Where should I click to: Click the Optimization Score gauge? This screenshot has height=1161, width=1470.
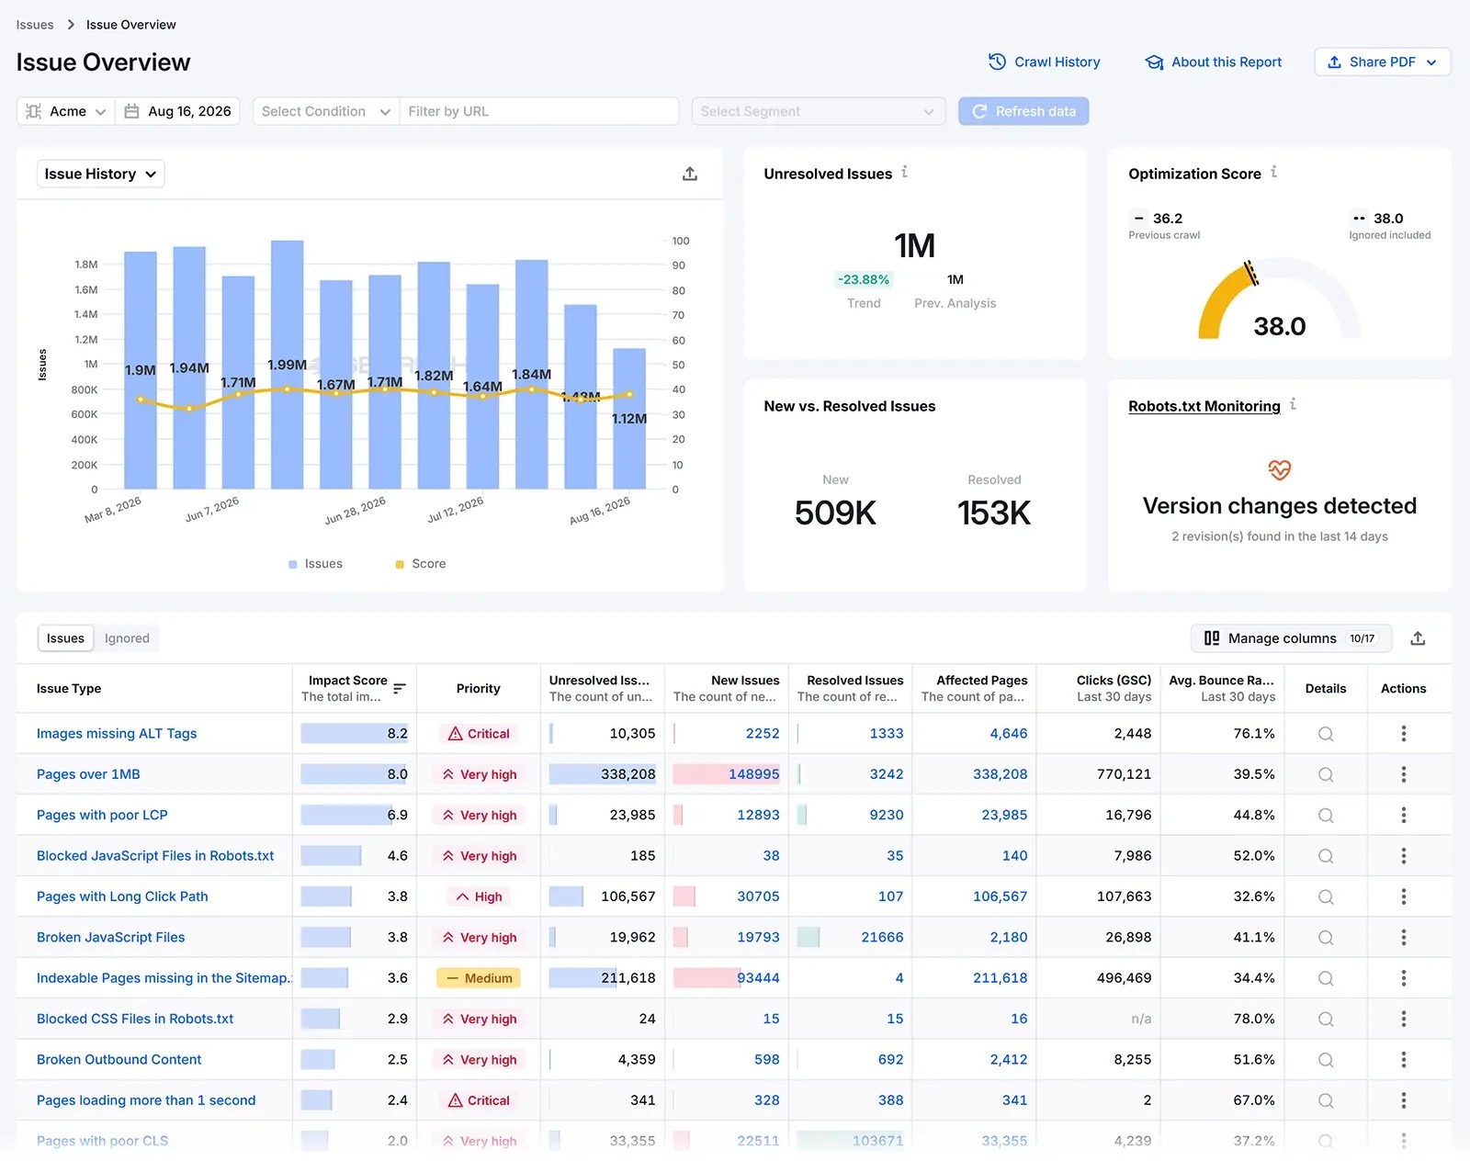click(1279, 300)
